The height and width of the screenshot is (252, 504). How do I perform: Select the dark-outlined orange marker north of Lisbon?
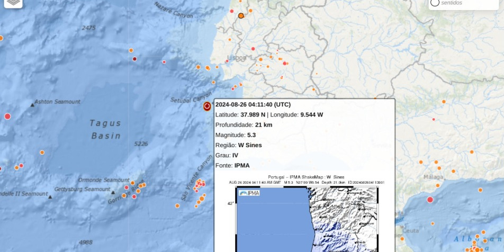coord(241,16)
